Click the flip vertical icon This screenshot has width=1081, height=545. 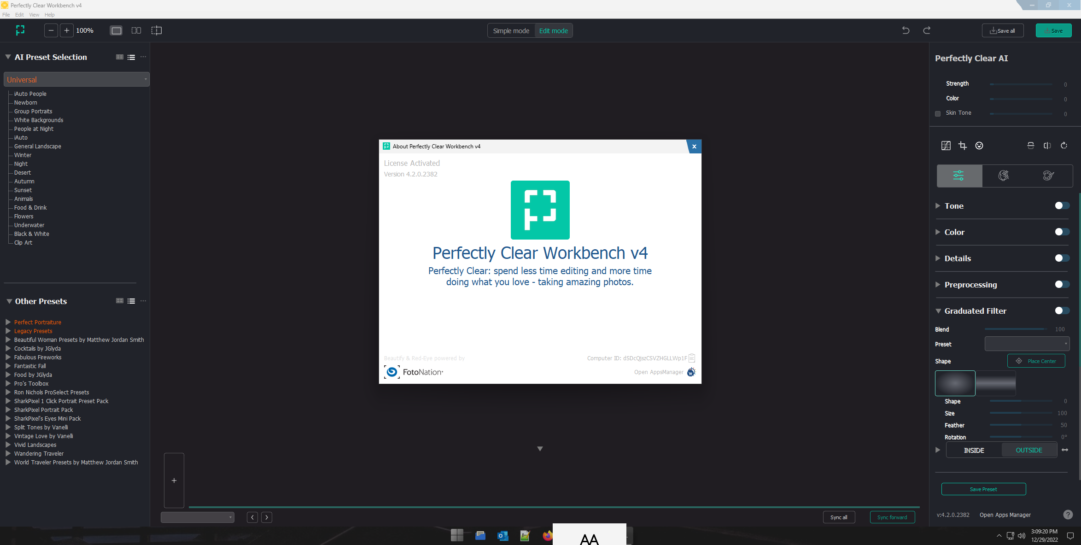1031,146
